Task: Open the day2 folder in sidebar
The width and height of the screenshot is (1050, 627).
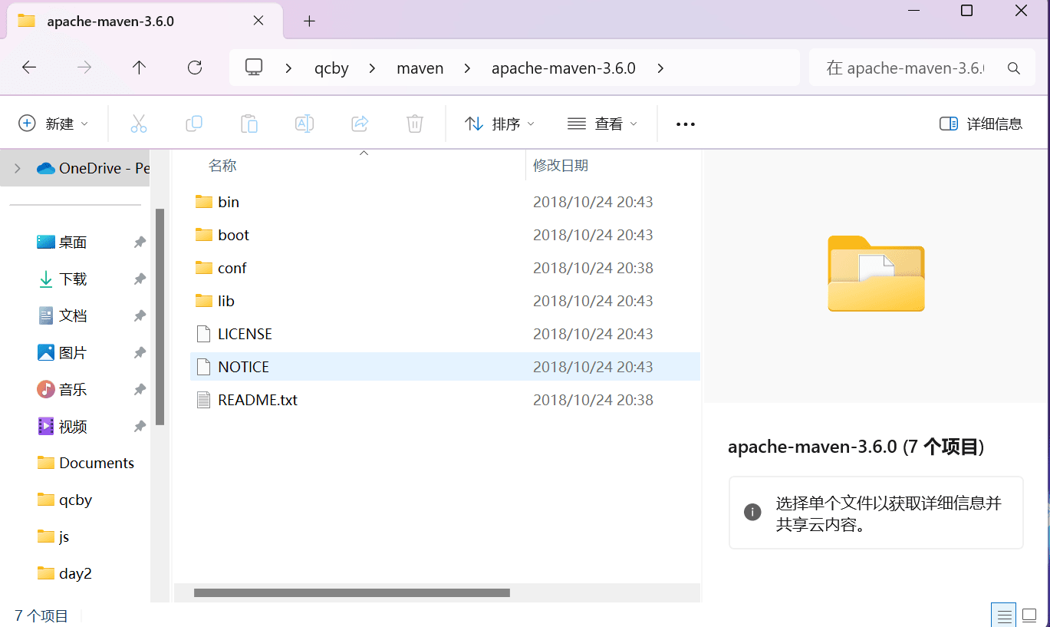Action: pos(65,573)
